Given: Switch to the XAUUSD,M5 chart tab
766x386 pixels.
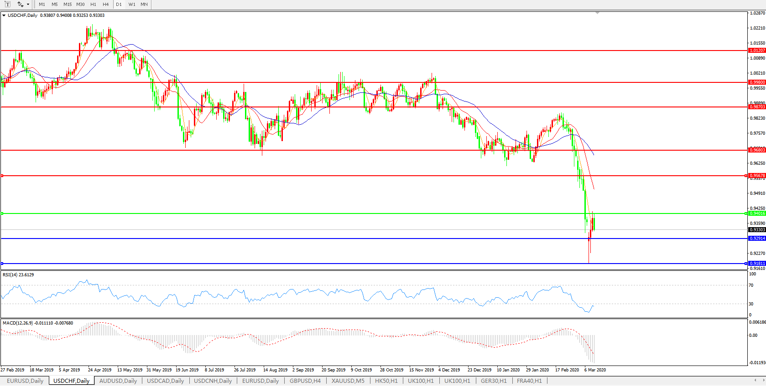Looking at the screenshot, I should [348, 381].
